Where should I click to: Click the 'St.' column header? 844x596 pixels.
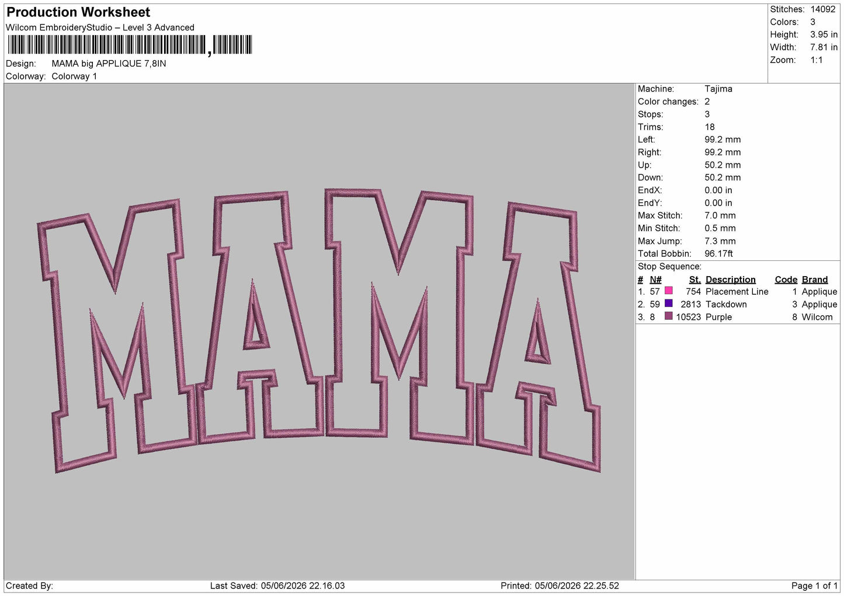694,280
